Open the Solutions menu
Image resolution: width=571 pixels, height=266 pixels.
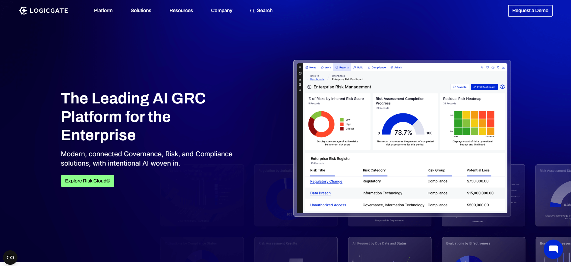point(141,11)
